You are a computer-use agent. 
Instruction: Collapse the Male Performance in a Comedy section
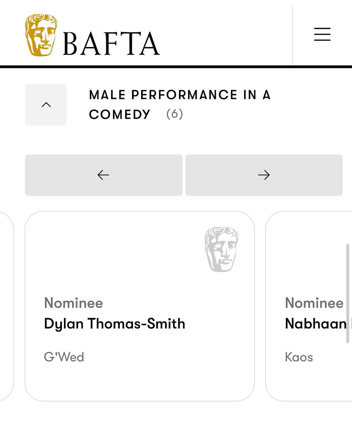click(46, 105)
